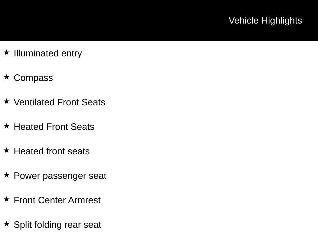Select the star before Ventilated Front Seats
Screen dimensions: 318x238
(7, 101)
